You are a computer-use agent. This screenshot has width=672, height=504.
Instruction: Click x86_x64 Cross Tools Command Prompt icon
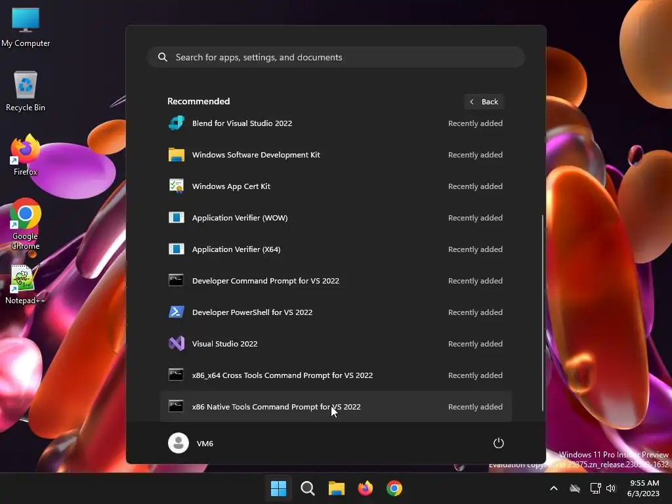(176, 375)
